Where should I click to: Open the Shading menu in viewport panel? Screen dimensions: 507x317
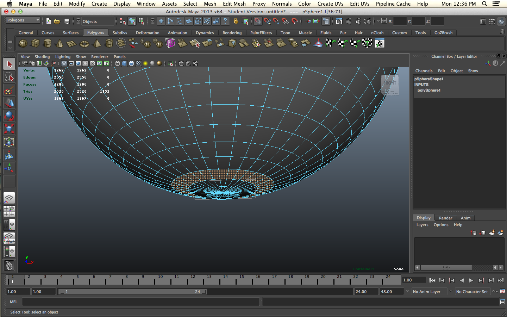pos(42,57)
